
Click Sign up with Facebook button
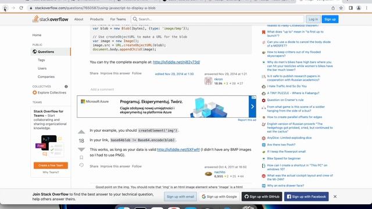pos(306,197)
